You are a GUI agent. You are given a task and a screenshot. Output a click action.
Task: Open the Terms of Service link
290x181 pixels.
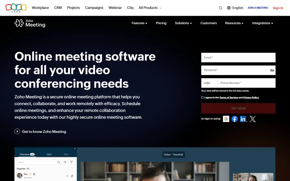tap(229, 98)
